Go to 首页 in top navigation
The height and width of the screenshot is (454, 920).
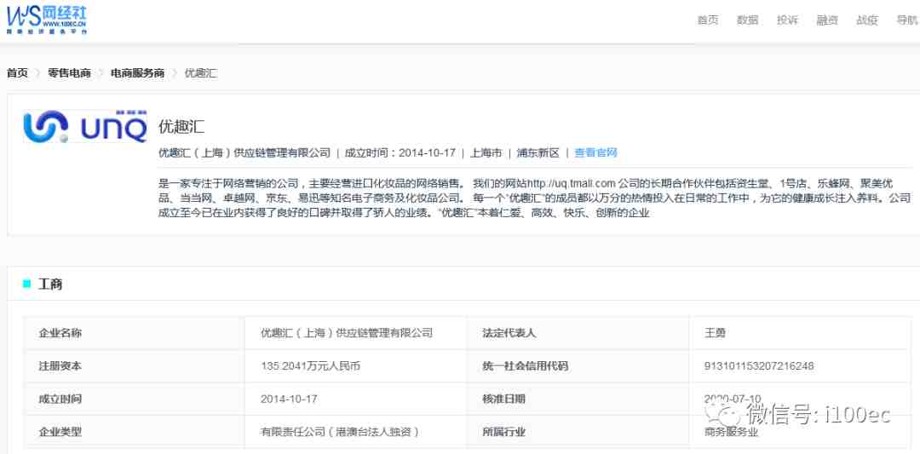[x=708, y=20]
